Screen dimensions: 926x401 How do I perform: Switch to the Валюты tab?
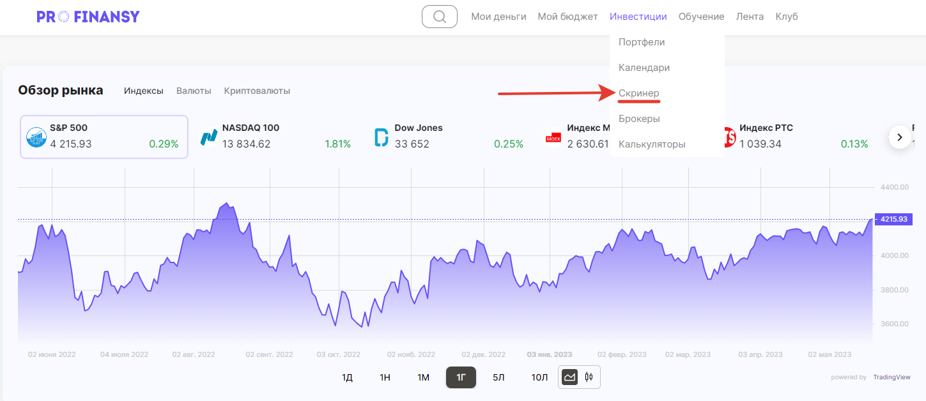pos(194,91)
